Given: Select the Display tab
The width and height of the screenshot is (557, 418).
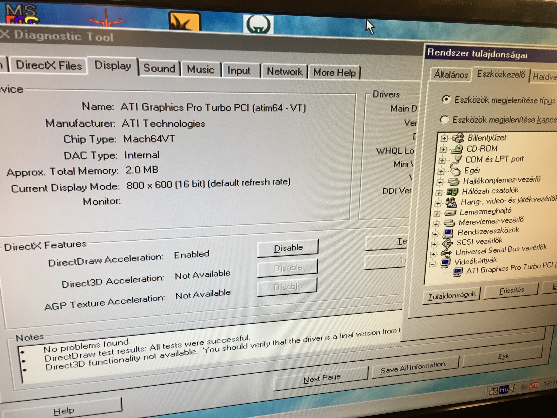Looking at the screenshot, I should pos(113,66).
